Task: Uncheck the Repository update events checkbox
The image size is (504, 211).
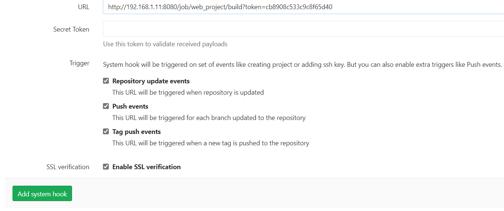Action: 106,81
